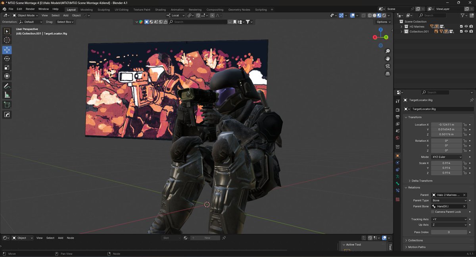Image resolution: width=476 pixels, height=257 pixels.
Task: Select the Rotate tool
Action: [7, 58]
